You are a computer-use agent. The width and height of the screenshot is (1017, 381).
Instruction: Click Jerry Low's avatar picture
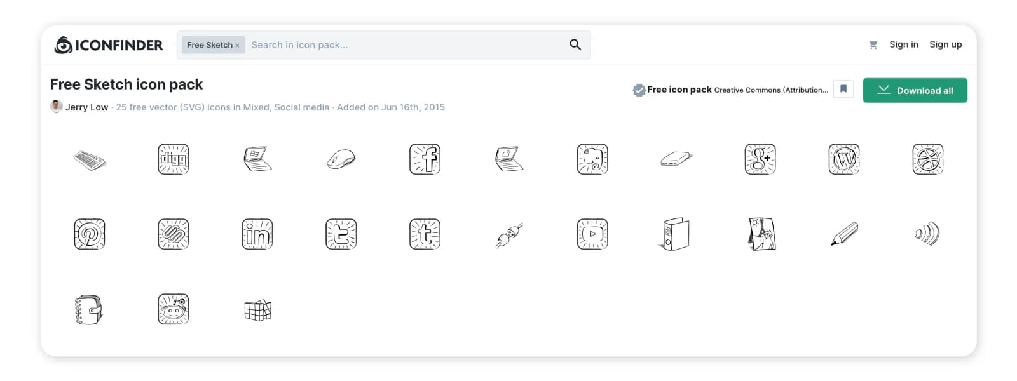56,106
